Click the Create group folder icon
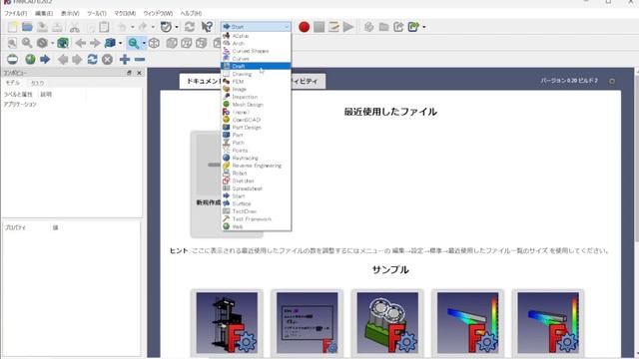The height and width of the screenshot is (359, 639). pos(383,27)
